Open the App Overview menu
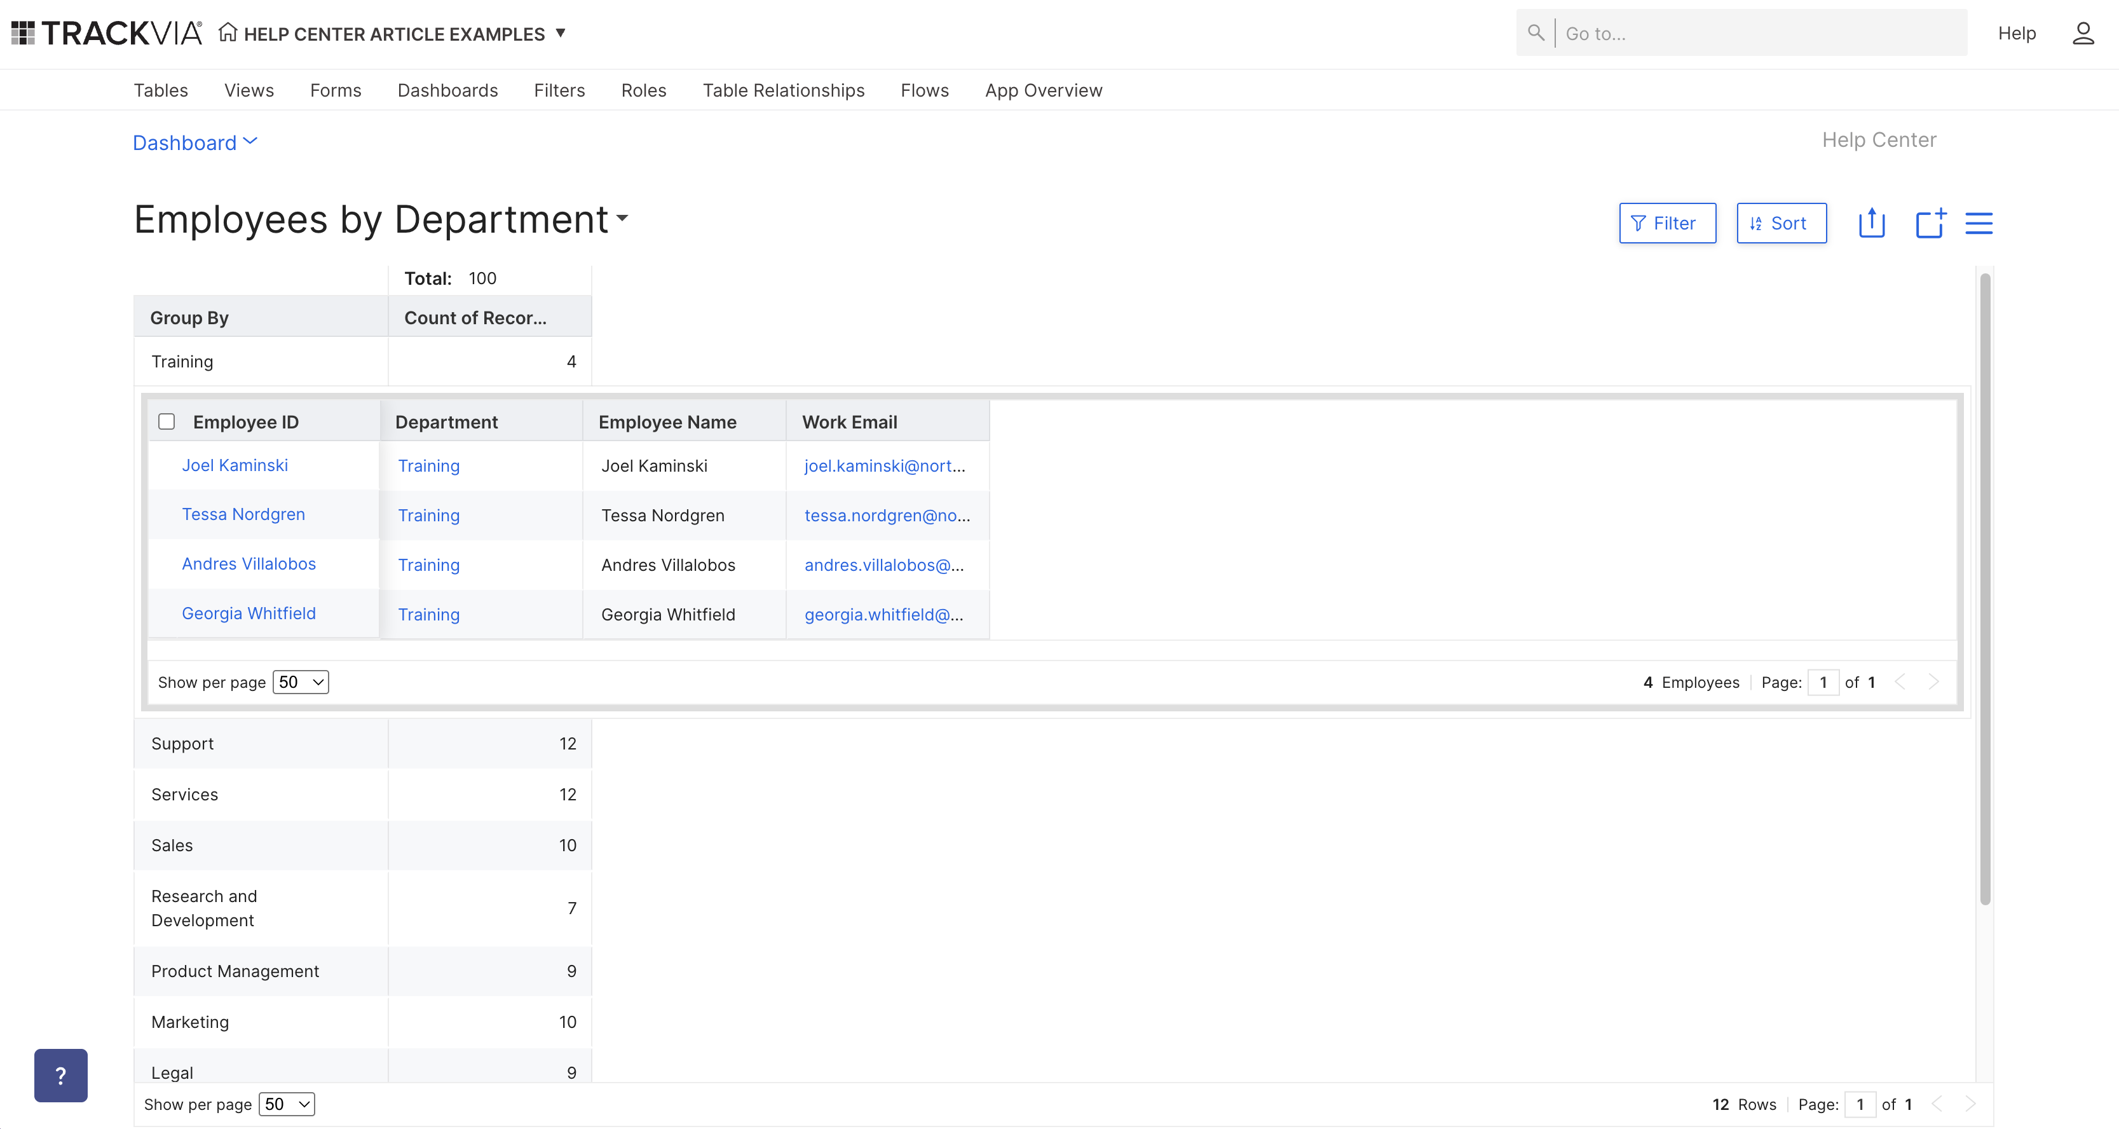 pyautogui.click(x=1043, y=90)
